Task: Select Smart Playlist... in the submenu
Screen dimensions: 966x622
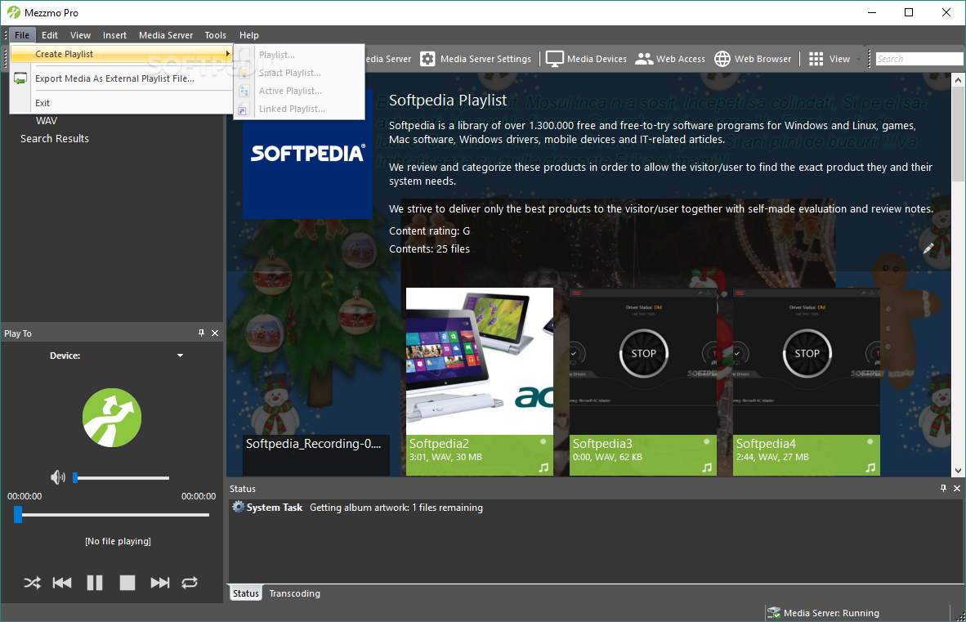Action: tap(299, 73)
